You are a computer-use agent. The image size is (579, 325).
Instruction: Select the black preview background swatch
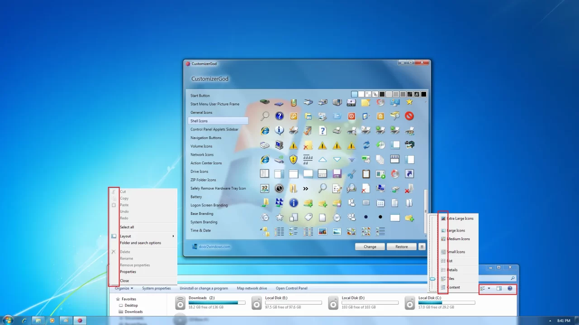click(x=423, y=94)
